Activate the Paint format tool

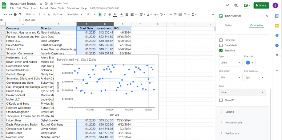pos(20,14)
